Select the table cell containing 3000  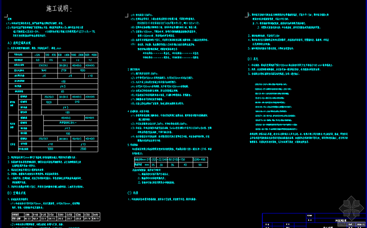[49, 148]
